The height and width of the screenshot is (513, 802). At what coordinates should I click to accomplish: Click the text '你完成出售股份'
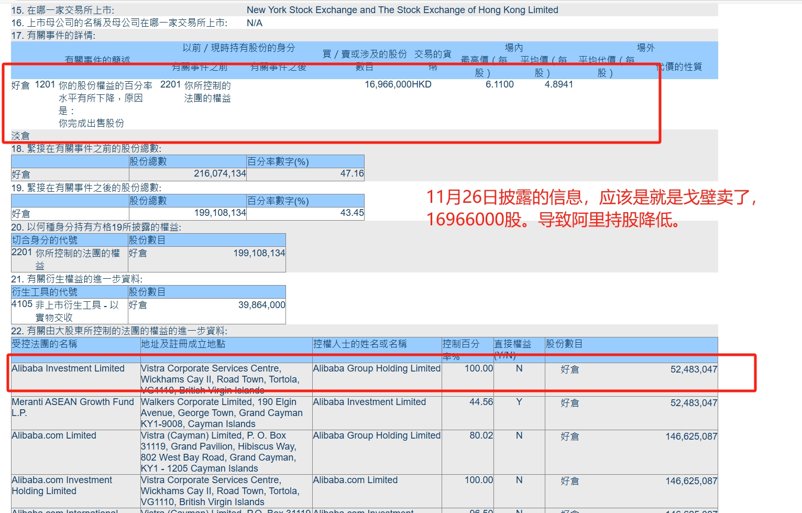(x=91, y=123)
